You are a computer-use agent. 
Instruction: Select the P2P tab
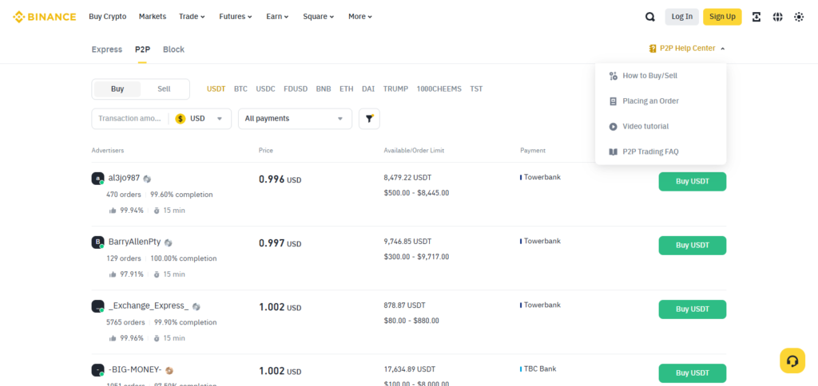(x=142, y=49)
